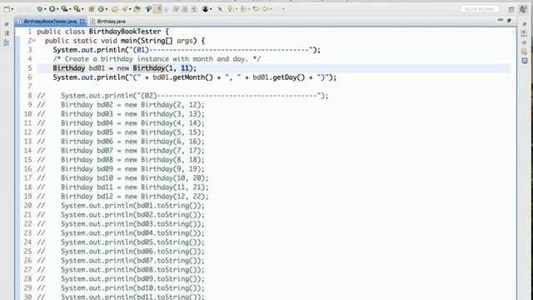
Task: Toggle the Block Selection Mode button
Action: [185, 9]
